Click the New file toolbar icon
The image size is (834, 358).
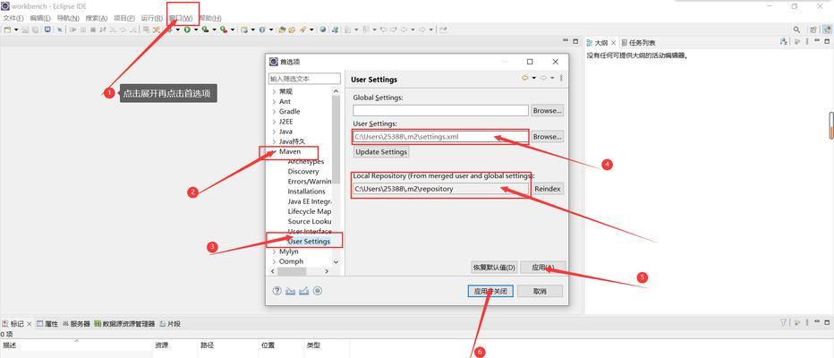(7, 30)
